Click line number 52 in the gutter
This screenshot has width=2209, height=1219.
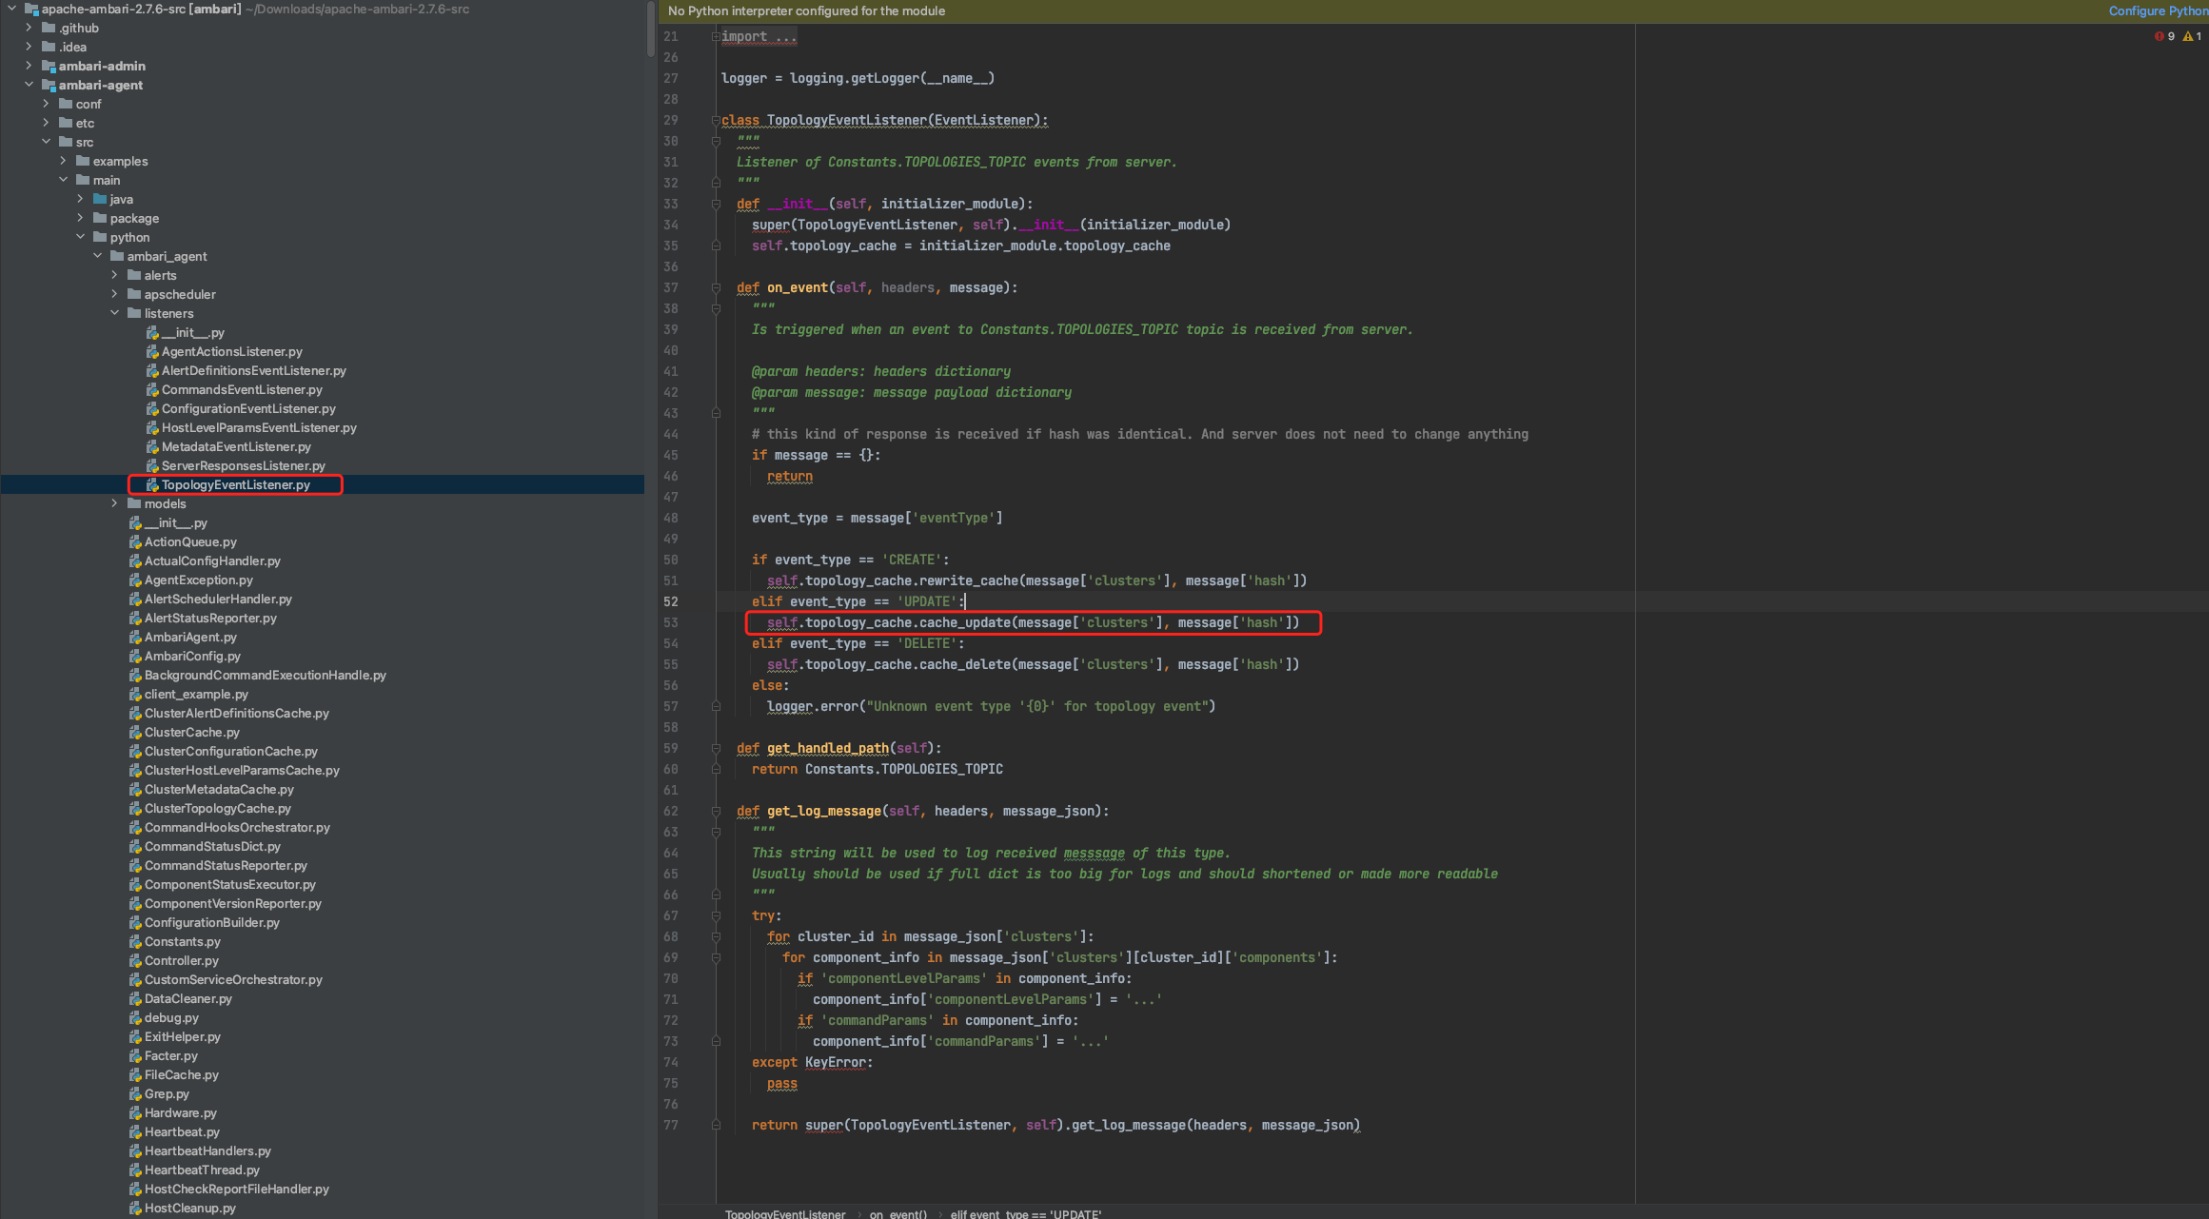pos(671,601)
